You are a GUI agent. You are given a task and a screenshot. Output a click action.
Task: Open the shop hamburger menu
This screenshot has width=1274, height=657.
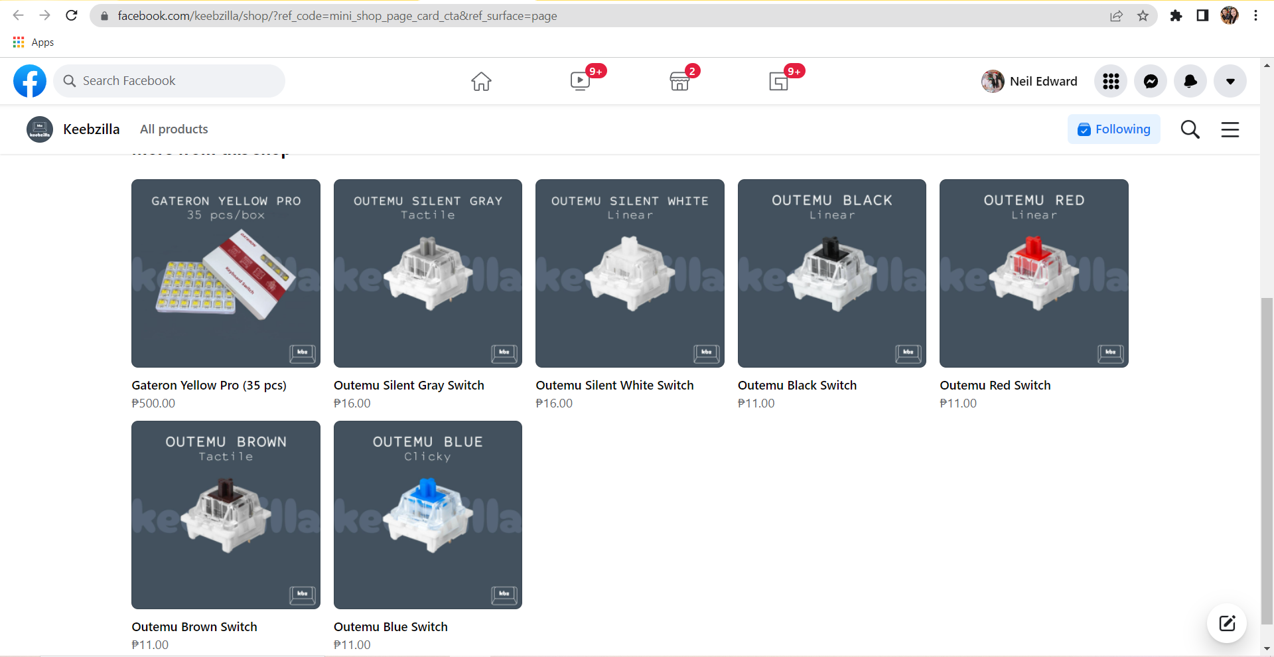(1230, 129)
